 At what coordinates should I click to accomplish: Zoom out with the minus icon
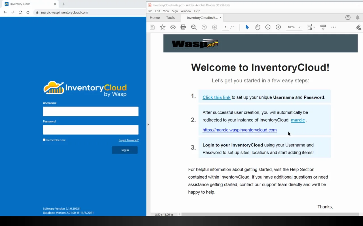268,27
